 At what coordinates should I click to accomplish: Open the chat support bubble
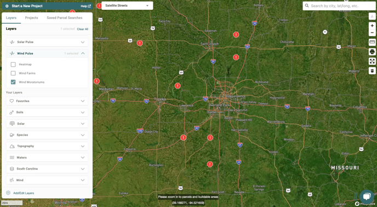pos(367,197)
